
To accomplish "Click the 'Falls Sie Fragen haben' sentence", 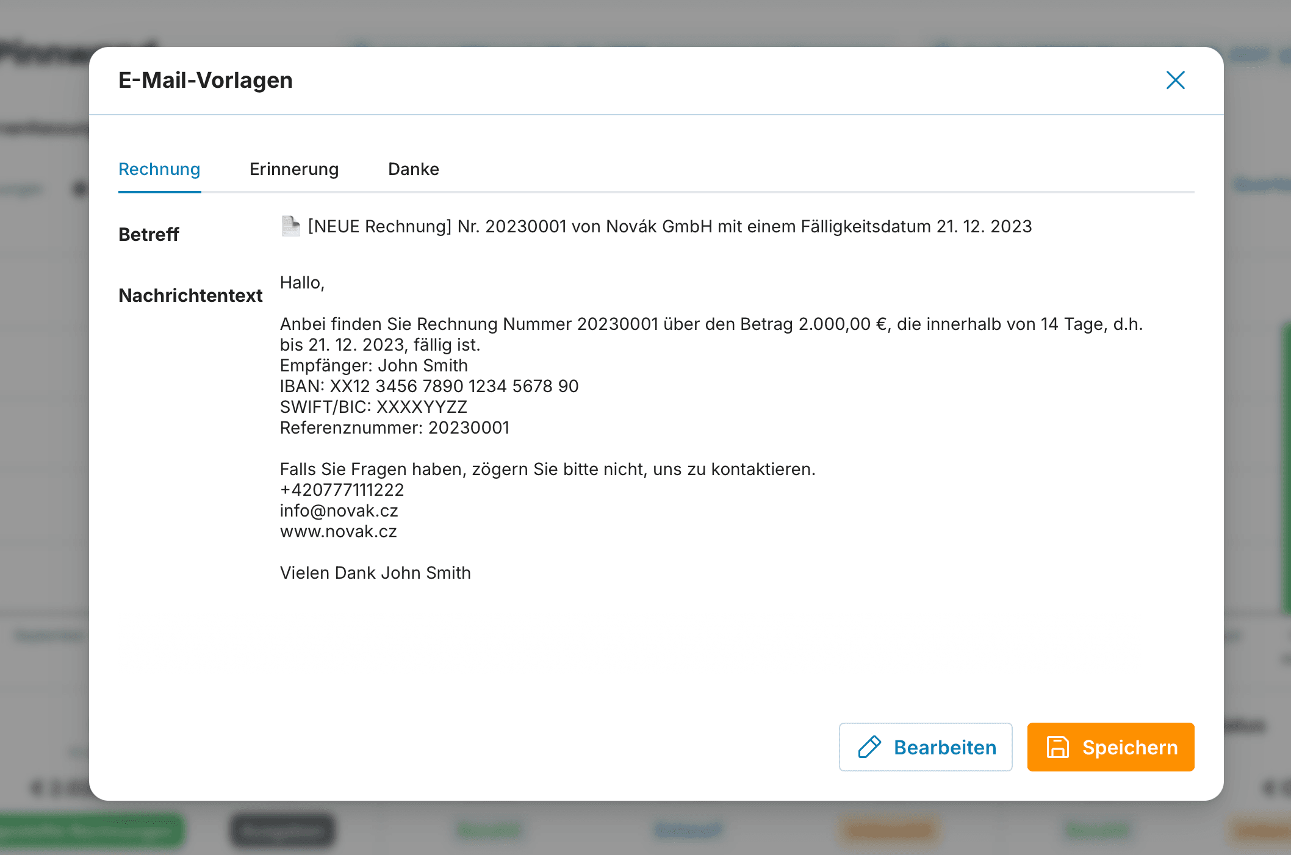I will click(x=548, y=469).
